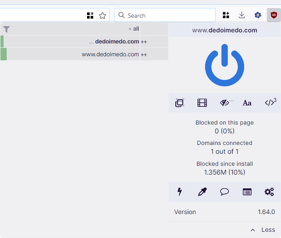281x238 pixels.
Task: Open the uBlock dashboard gears icon
Action: click(269, 192)
